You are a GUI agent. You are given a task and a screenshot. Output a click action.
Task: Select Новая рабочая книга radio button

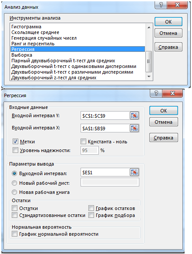(x=14, y=192)
